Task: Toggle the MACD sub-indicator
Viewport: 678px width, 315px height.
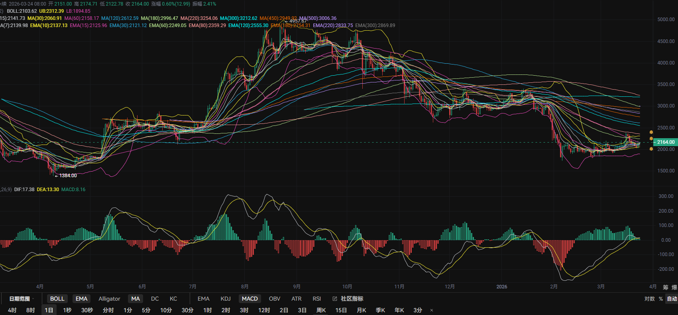Action: point(250,299)
